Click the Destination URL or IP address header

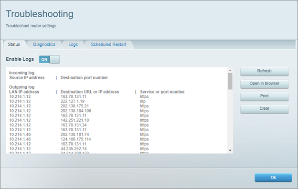tap(89, 92)
